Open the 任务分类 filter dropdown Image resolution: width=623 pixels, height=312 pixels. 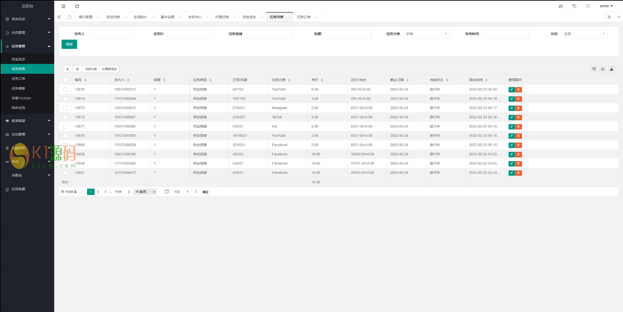coord(426,34)
